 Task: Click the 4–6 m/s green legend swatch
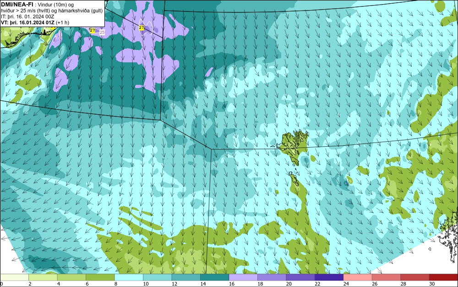[71, 277]
